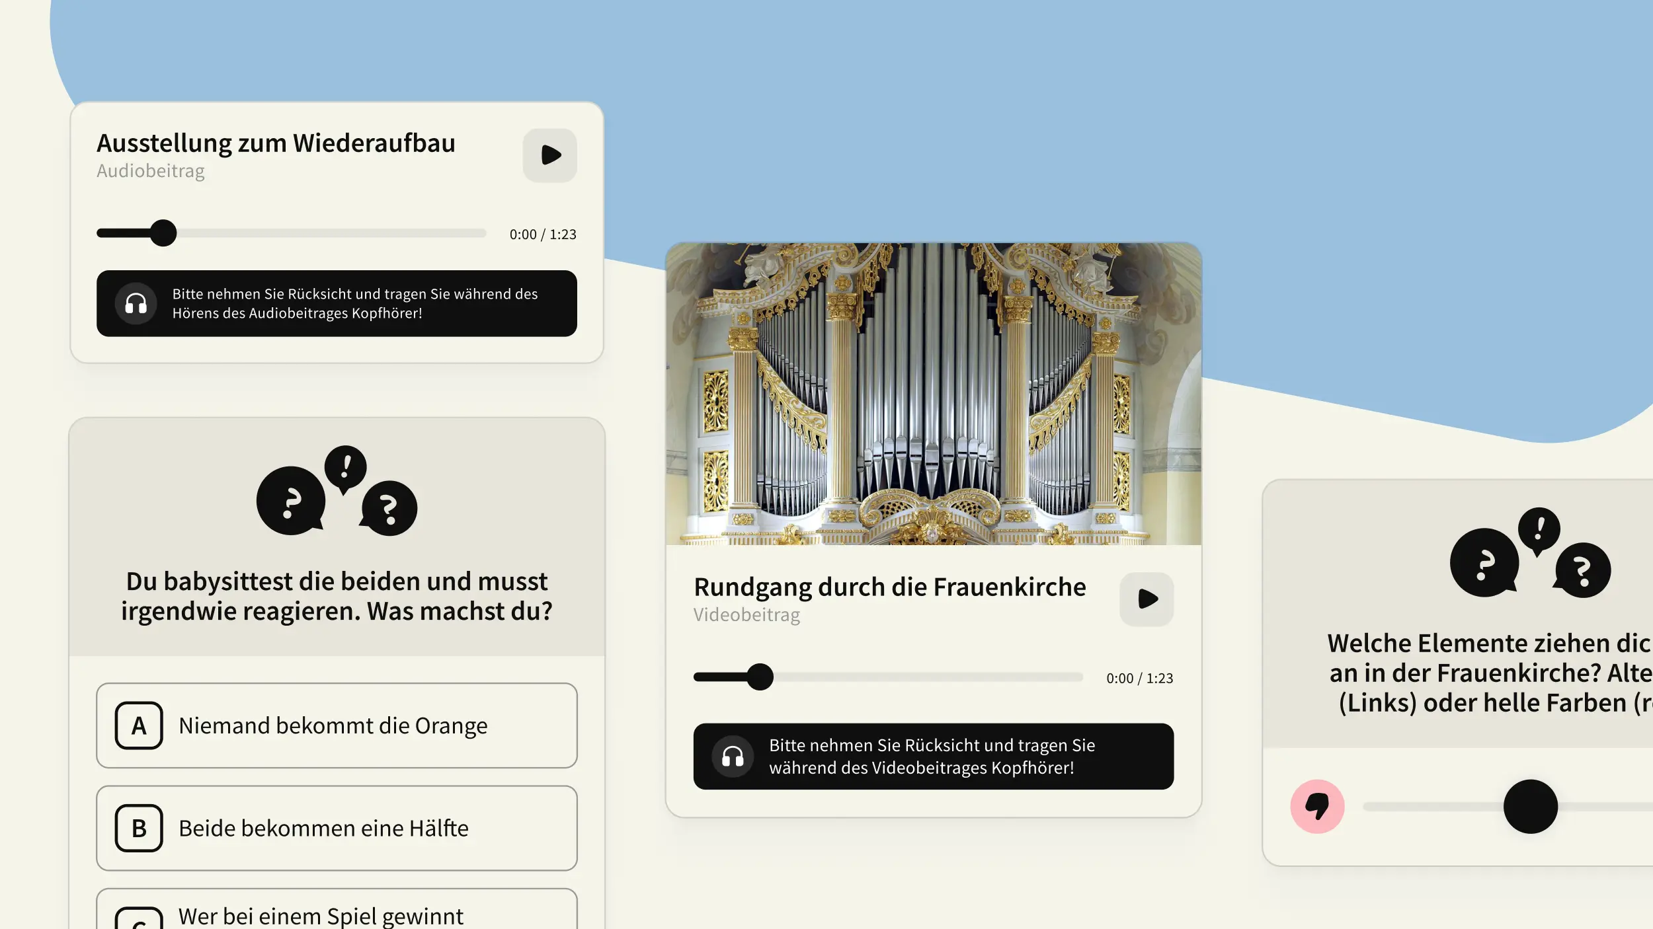Select answer A Niemand bekommt die Orange
Image resolution: width=1653 pixels, height=929 pixels.
[x=337, y=725]
